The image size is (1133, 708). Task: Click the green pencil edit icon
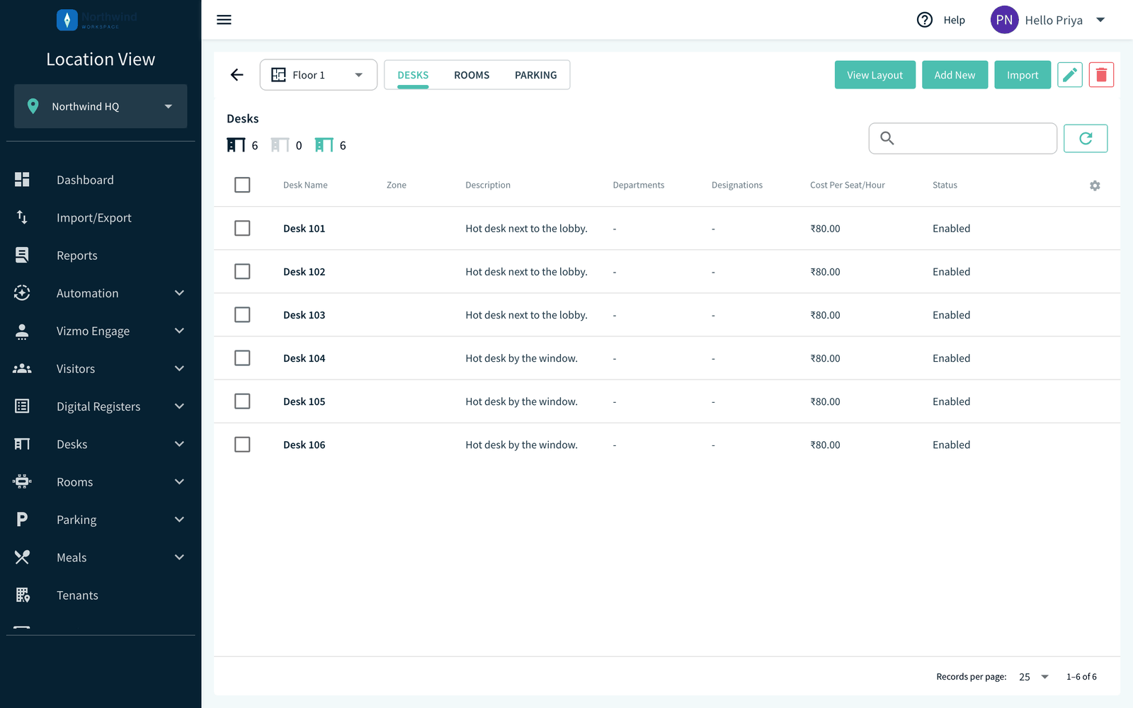pyautogui.click(x=1070, y=75)
